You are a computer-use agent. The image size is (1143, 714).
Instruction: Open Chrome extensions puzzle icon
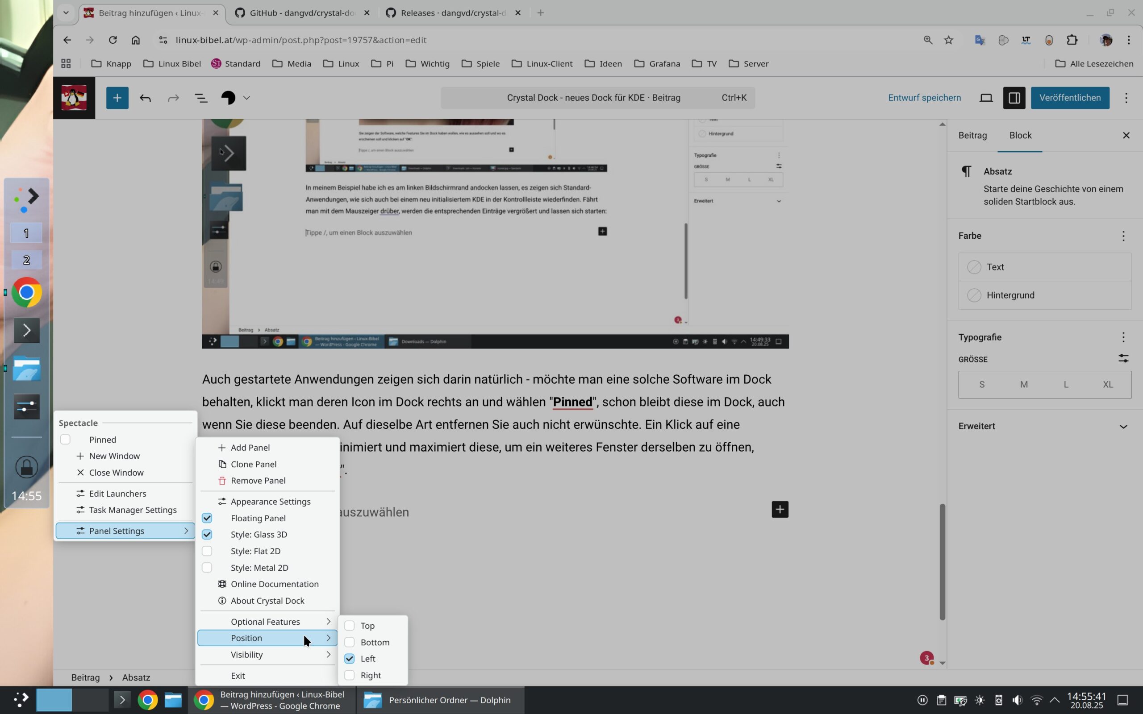(1072, 40)
